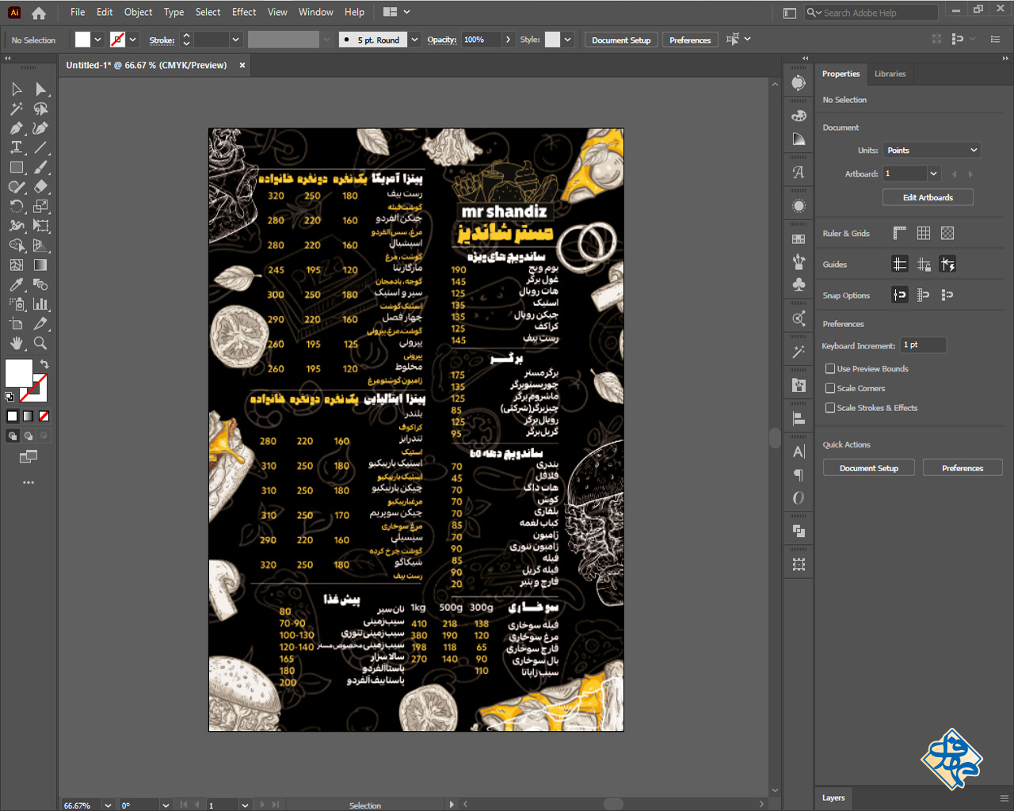Set fill to None red slash
1014x811 pixels.
tap(44, 416)
